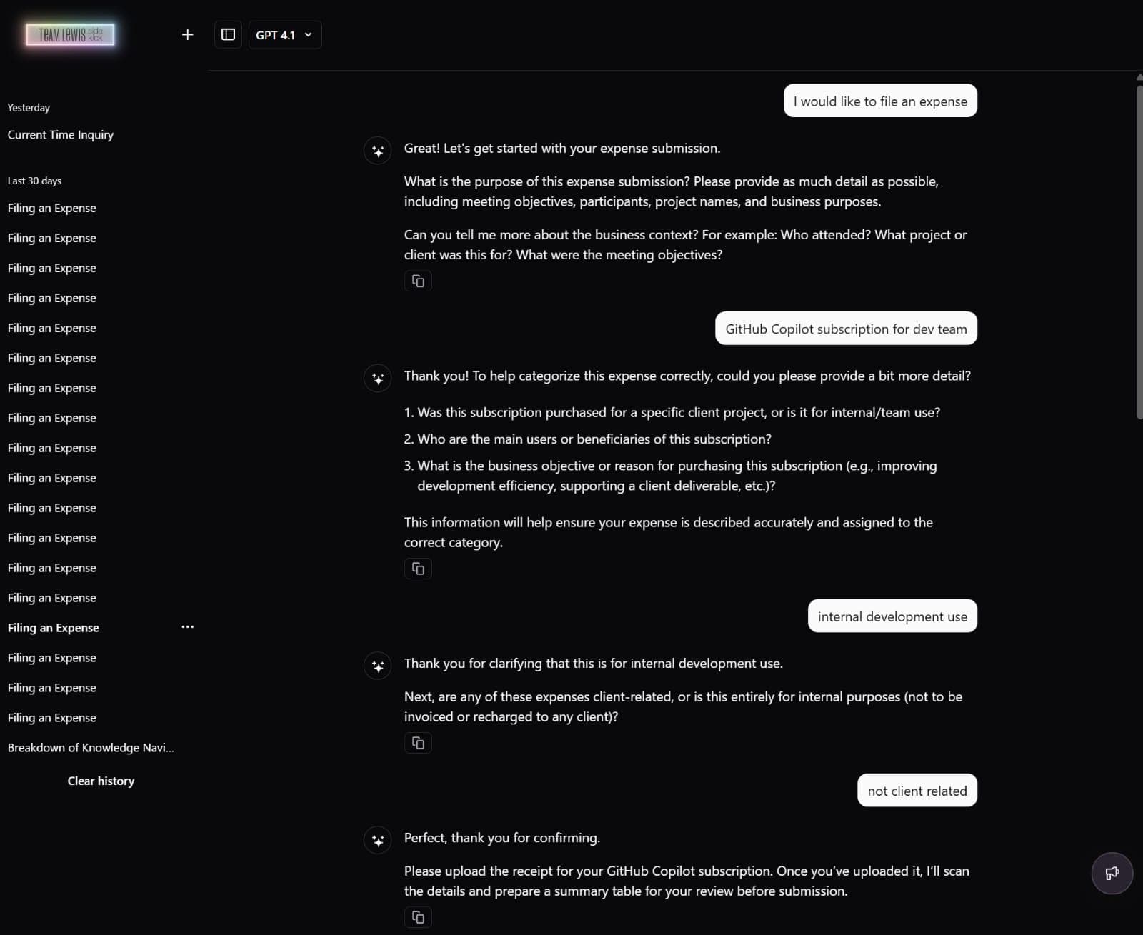The width and height of the screenshot is (1143, 935).
Task: Copy the first assistant reply
Action: click(x=418, y=281)
